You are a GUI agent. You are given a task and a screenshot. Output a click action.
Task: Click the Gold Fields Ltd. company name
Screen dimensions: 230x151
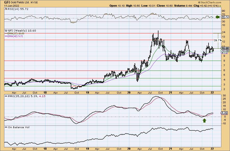[20, 3]
